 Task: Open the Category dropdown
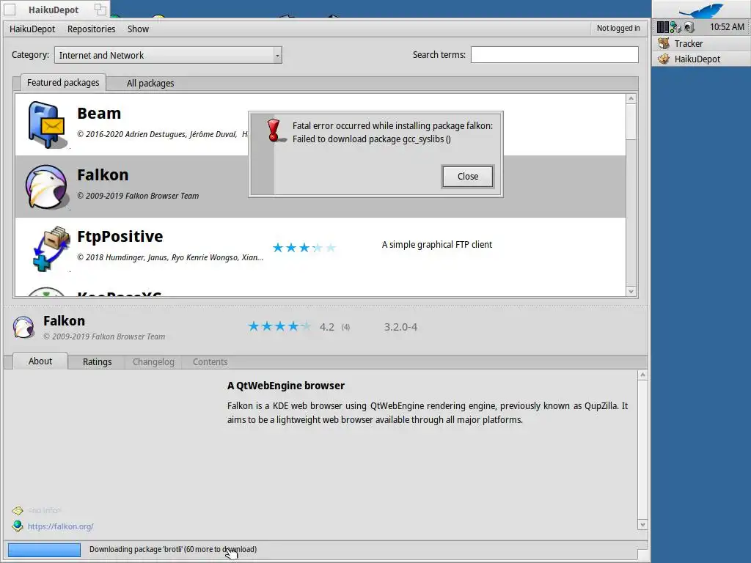(x=168, y=55)
